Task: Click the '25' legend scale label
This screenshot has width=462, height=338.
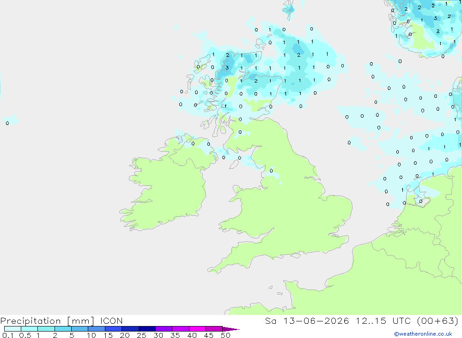Action: pyautogui.click(x=142, y=335)
